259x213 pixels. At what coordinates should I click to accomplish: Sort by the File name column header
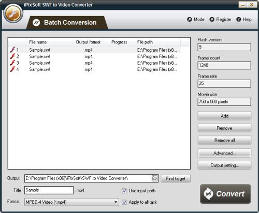[x=38, y=42]
